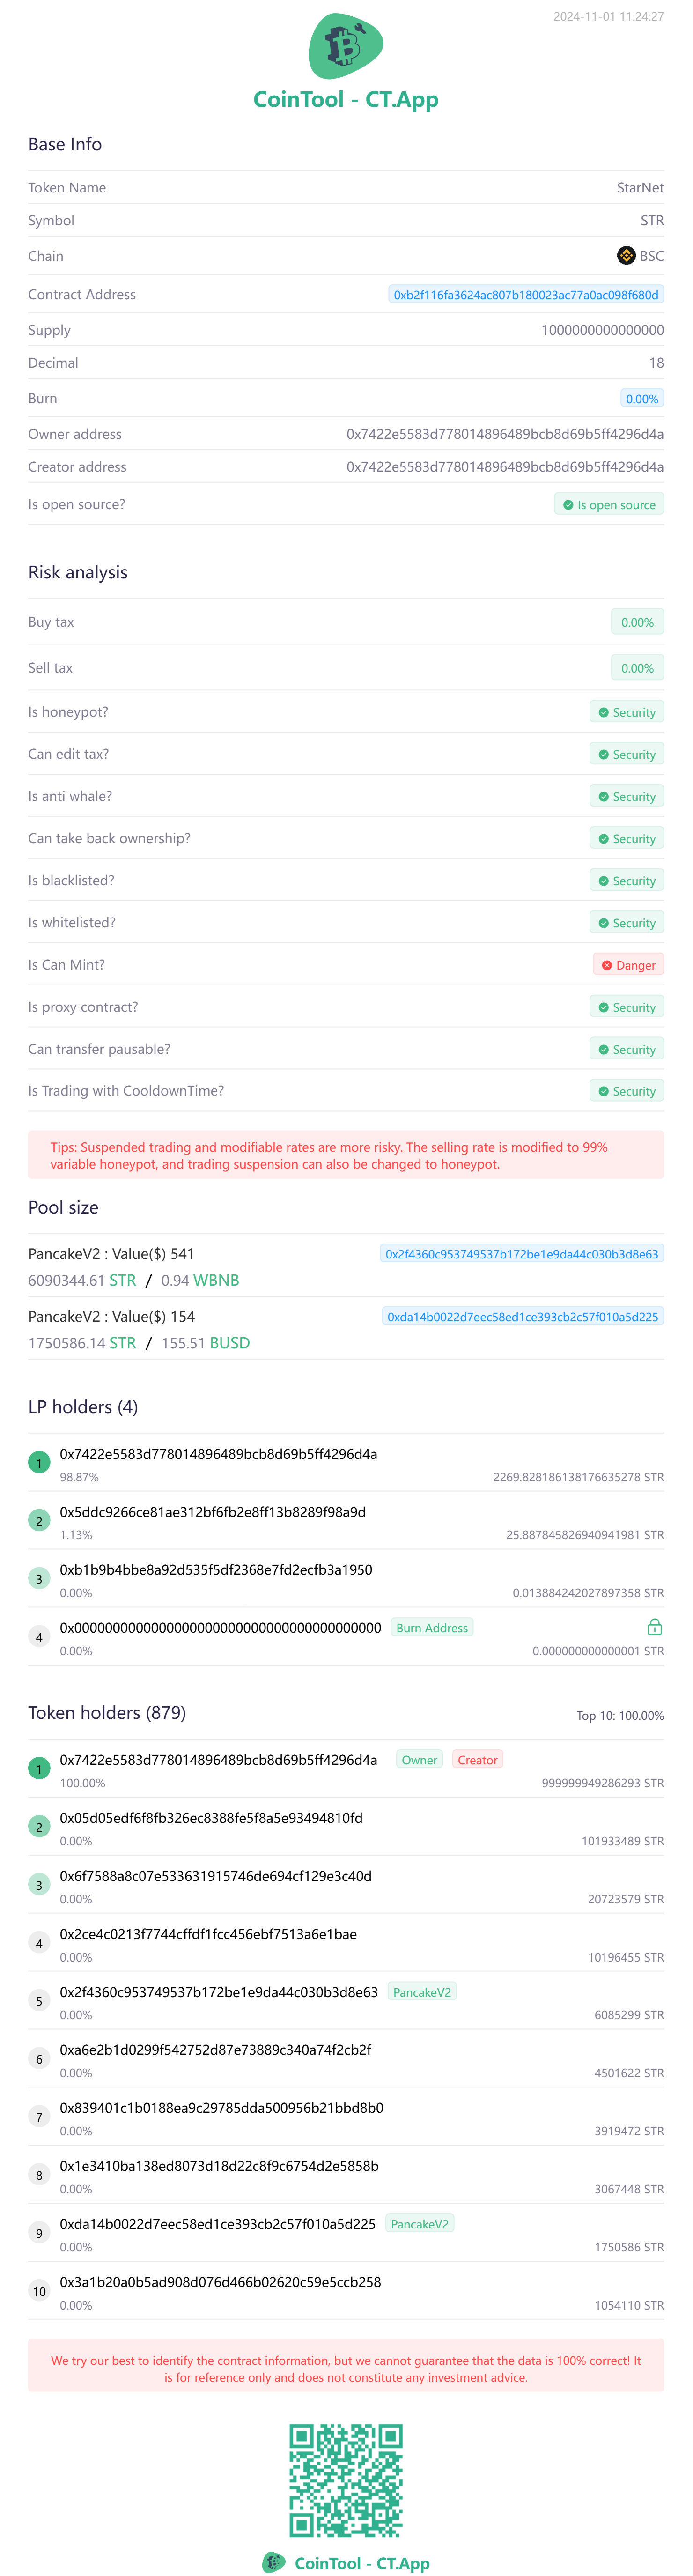Click the Buy tax 0.00% badge
This screenshot has height=2576, width=693.
click(x=636, y=622)
